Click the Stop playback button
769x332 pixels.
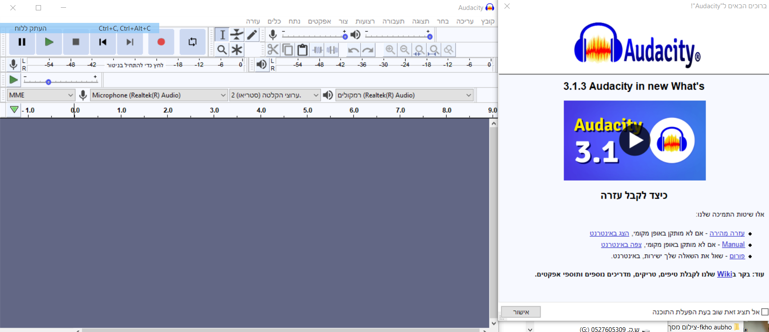coord(76,42)
